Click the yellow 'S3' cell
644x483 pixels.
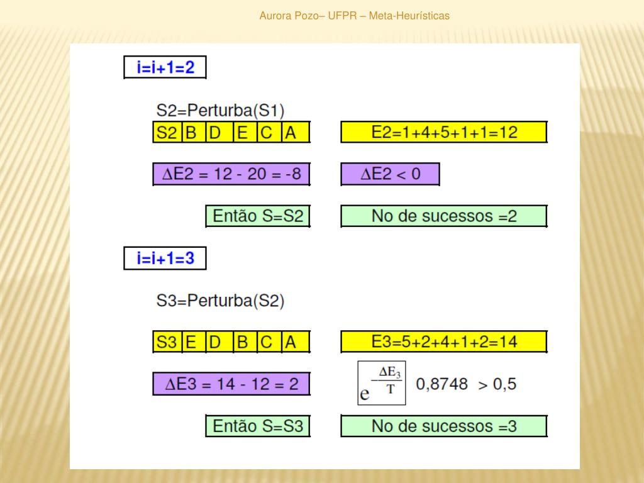(167, 341)
